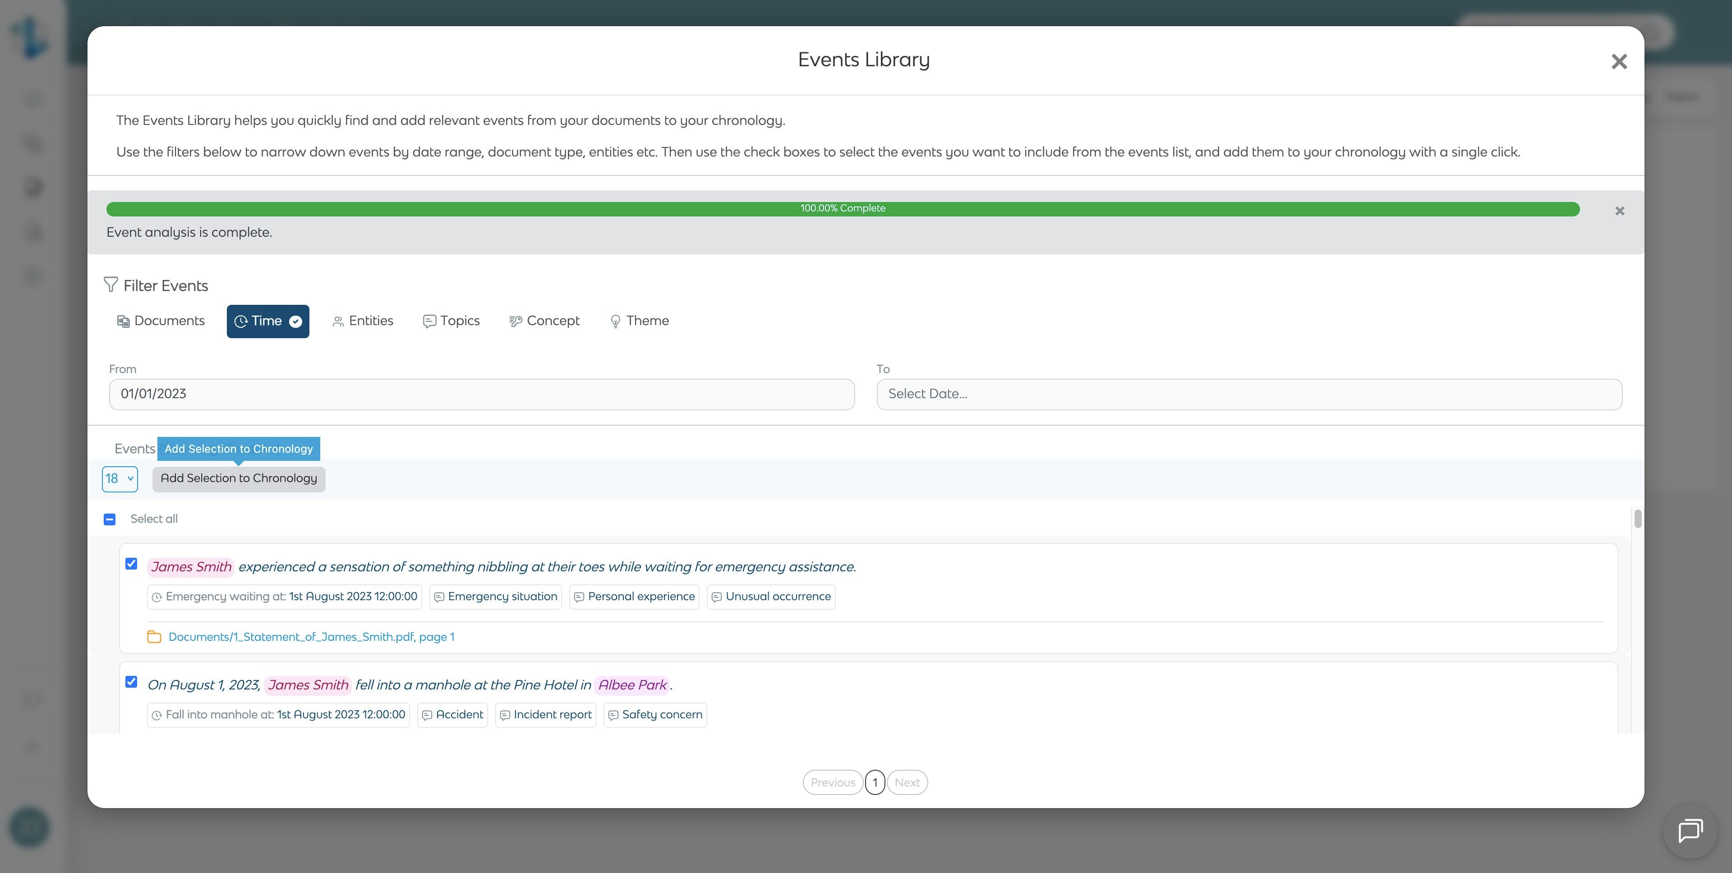The width and height of the screenshot is (1732, 873).
Task: Click the Safety concern topic tag
Action: (655, 715)
